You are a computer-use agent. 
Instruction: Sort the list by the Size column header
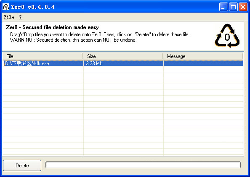[x=123, y=56]
